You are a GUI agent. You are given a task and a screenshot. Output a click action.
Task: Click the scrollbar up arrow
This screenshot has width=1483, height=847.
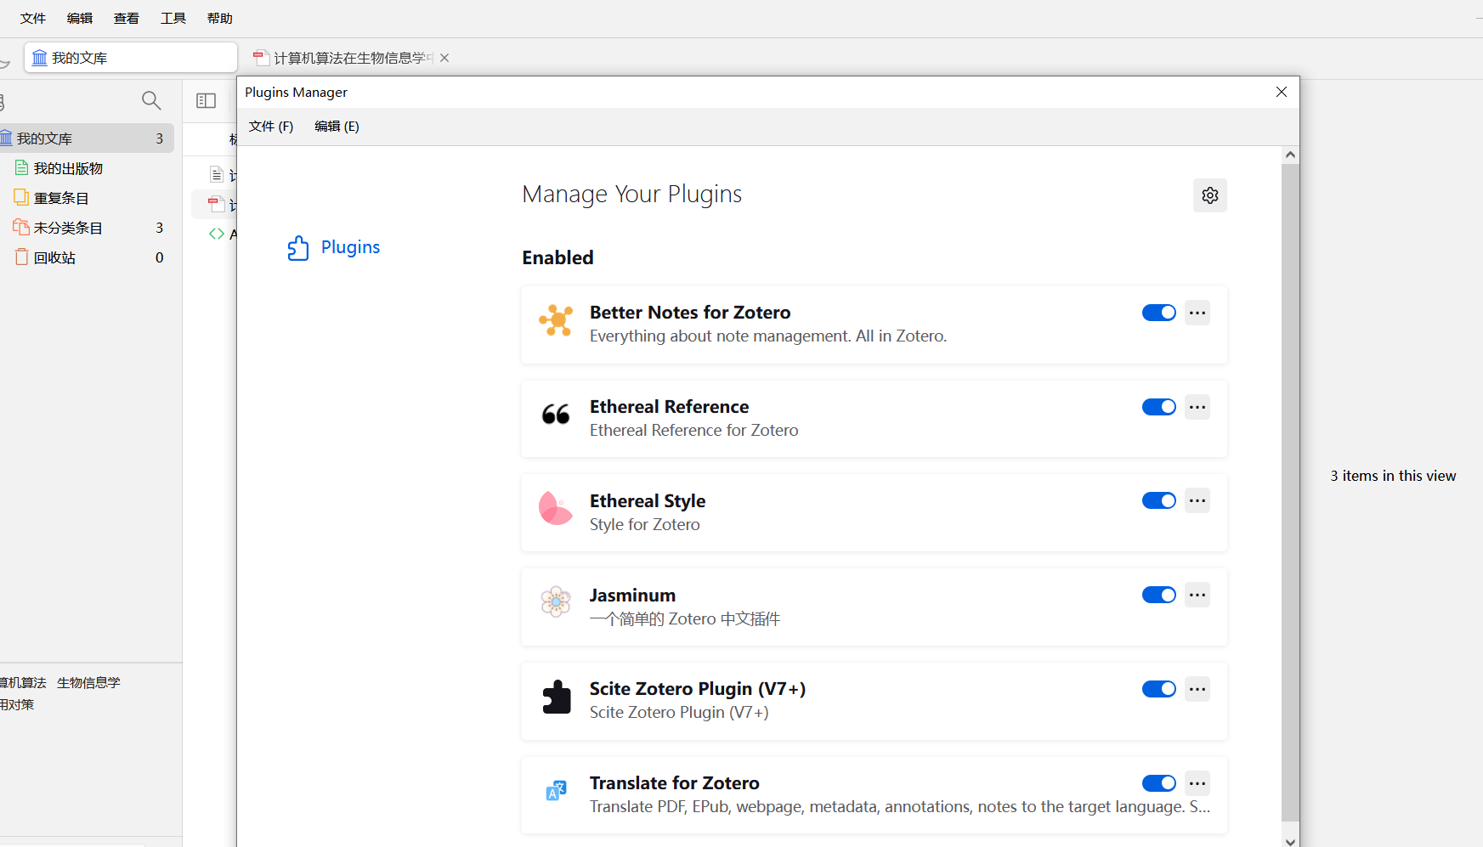(1290, 155)
